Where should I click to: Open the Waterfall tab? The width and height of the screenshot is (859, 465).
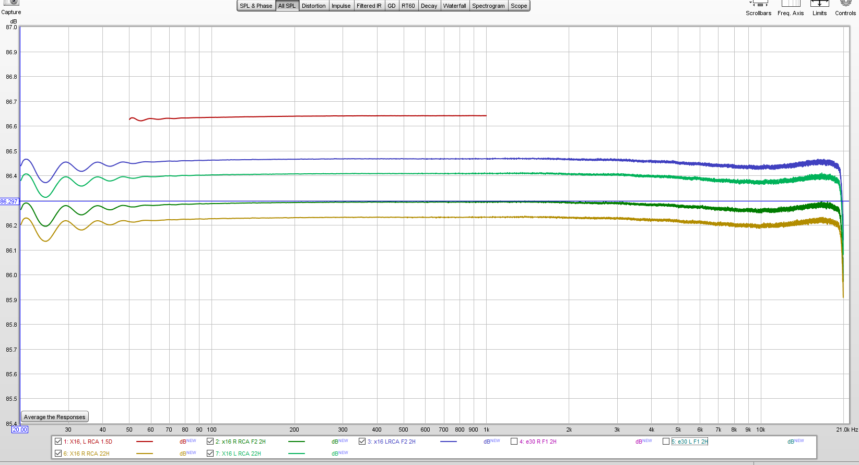pyautogui.click(x=454, y=6)
